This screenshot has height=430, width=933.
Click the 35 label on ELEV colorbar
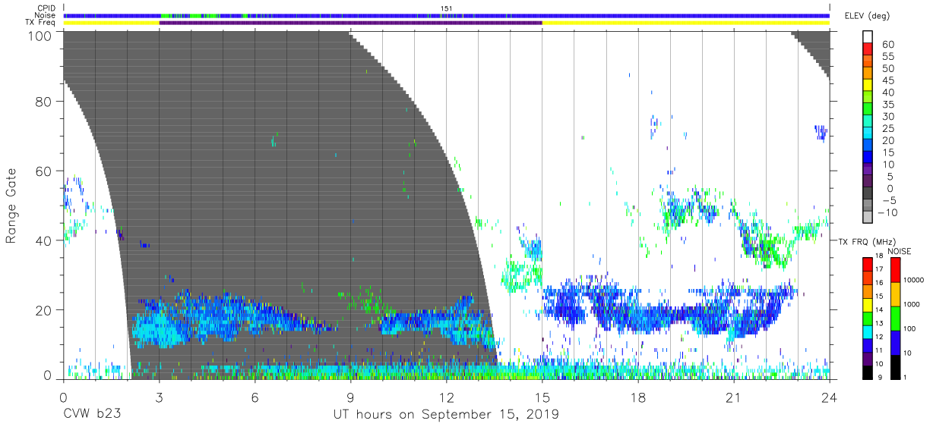(887, 105)
